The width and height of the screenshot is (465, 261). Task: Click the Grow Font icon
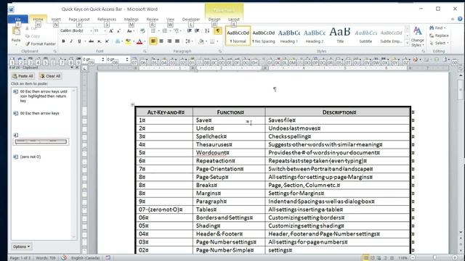[111, 30]
